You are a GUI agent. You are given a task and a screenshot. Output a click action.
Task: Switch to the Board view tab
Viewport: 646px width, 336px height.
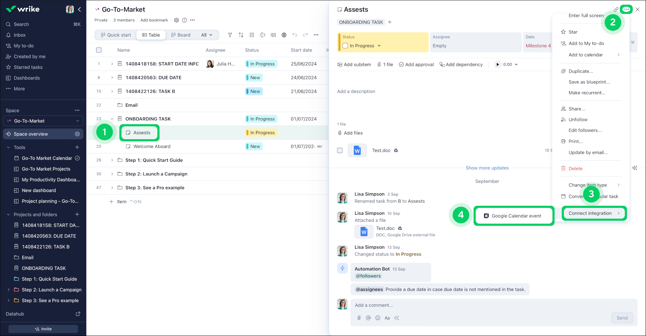181,35
